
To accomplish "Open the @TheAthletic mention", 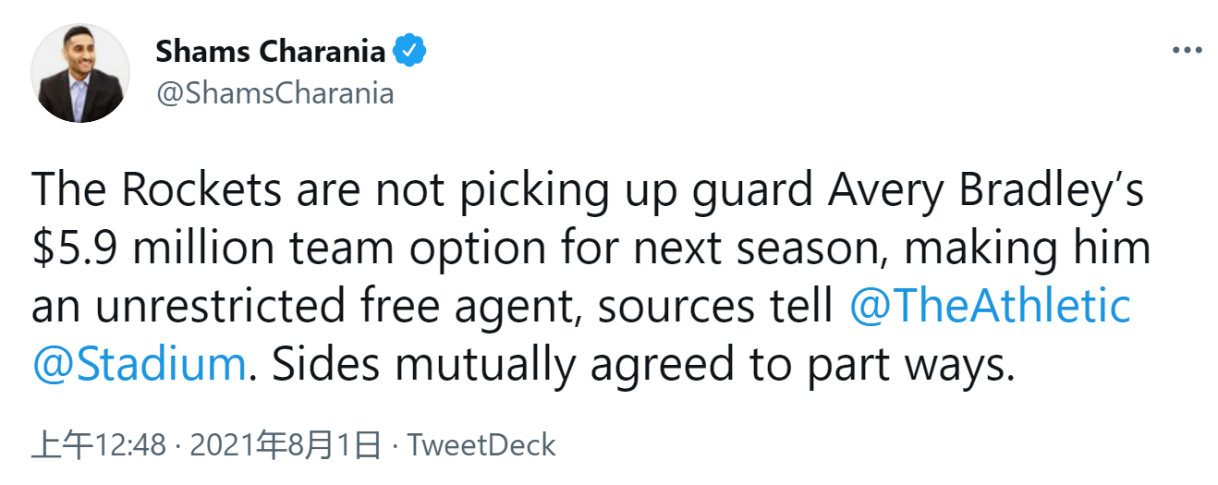I will (x=990, y=307).
